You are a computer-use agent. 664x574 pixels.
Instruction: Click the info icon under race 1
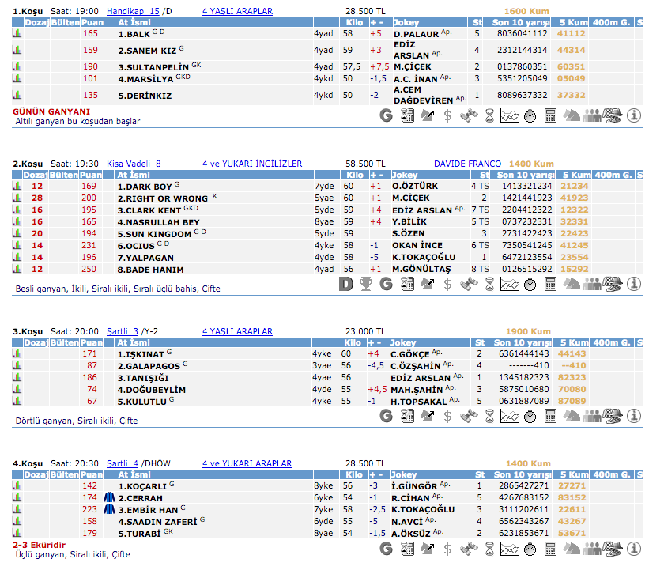coord(633,115)
